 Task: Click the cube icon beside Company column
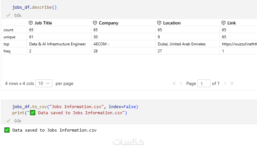(x=95, y=23)
